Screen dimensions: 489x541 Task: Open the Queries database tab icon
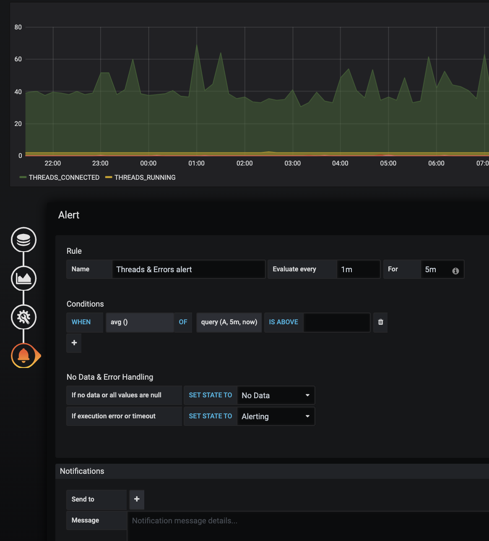pos(23,240)
